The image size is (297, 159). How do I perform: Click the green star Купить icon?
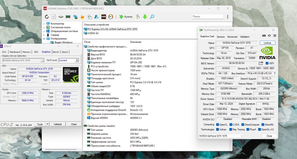[x=121, y=17]
